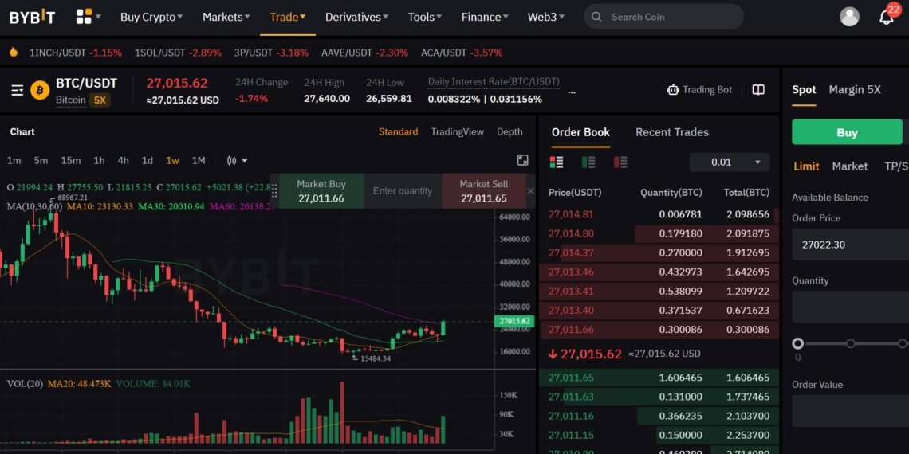Show sell orders only view

tap(620, 162)
